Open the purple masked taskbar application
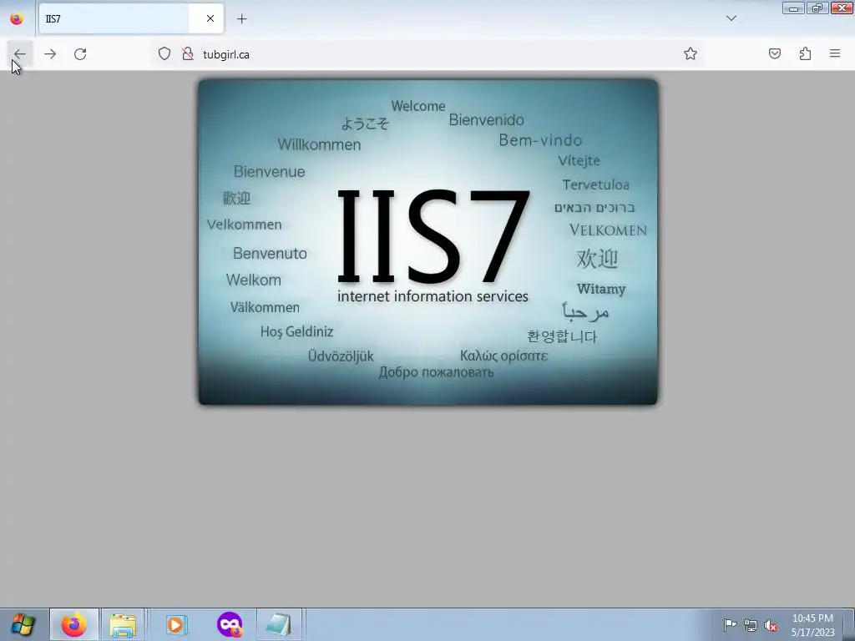Image resolution: width=855 pixels, height=641 pixels. click(x=230, y=624)
